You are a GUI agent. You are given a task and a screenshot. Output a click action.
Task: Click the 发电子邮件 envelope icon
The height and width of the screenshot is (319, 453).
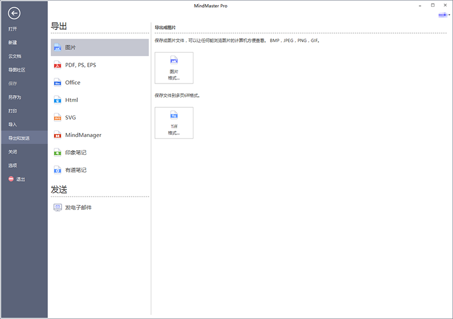tap(57, 208)
